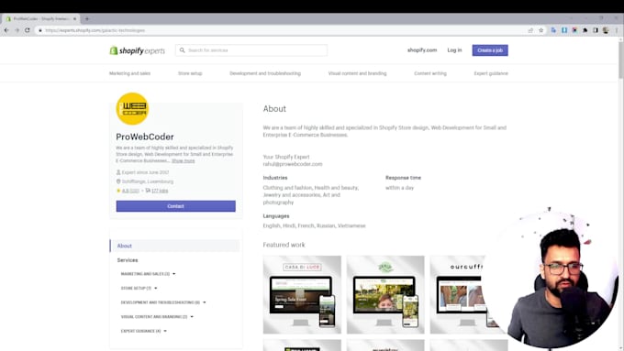Click the Shopify Experts logo
Screen dimensions: 624x351
(x=138, y=50)
